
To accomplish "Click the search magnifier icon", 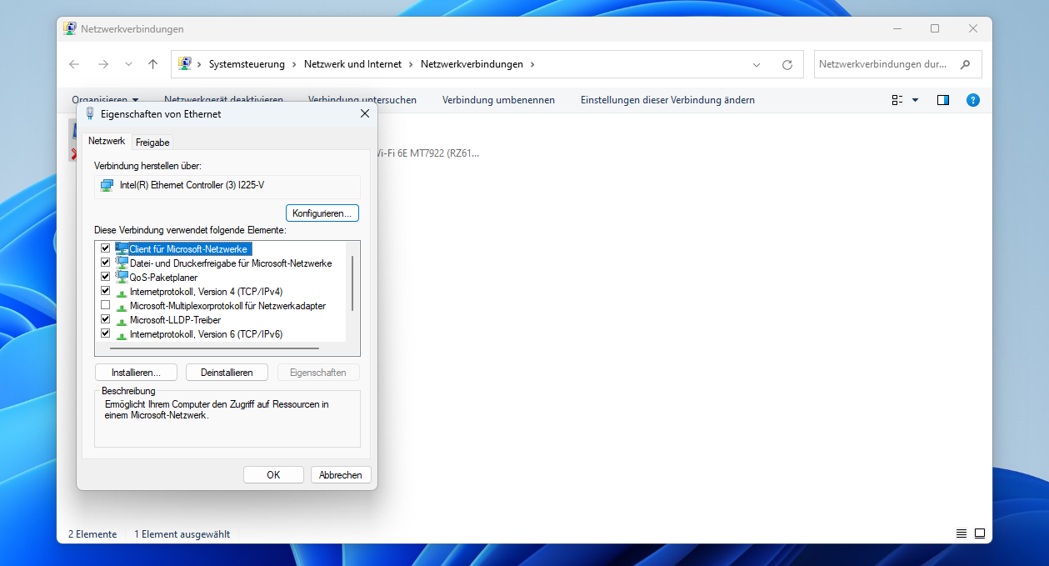I will coord(966,64).
